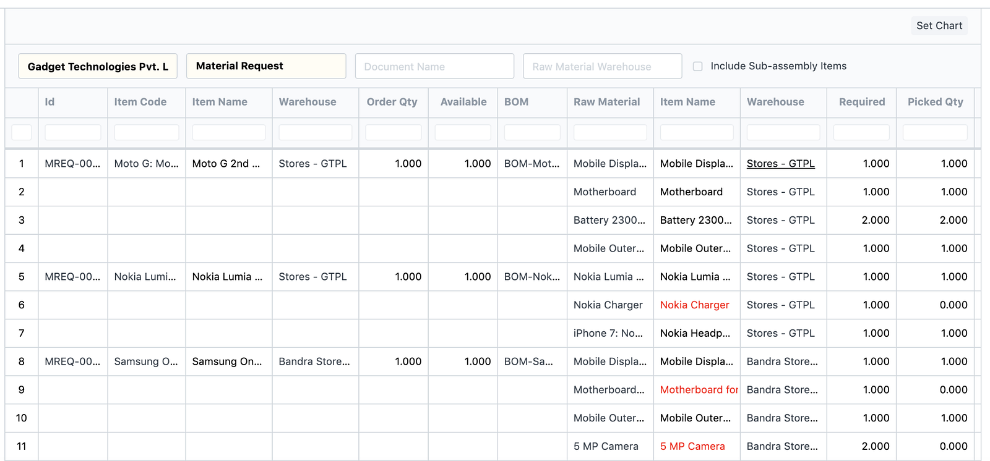The height and width of the screenshot is (461, 990).
Task: Click the filter box under Picked Qty
Action: 935,132
